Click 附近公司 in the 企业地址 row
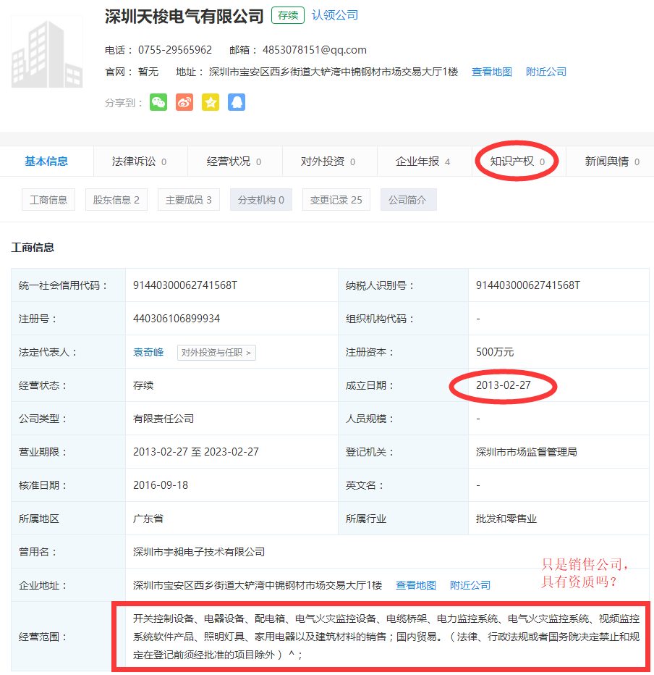Screen dimensions: 654x675 [x=470, y=585]
